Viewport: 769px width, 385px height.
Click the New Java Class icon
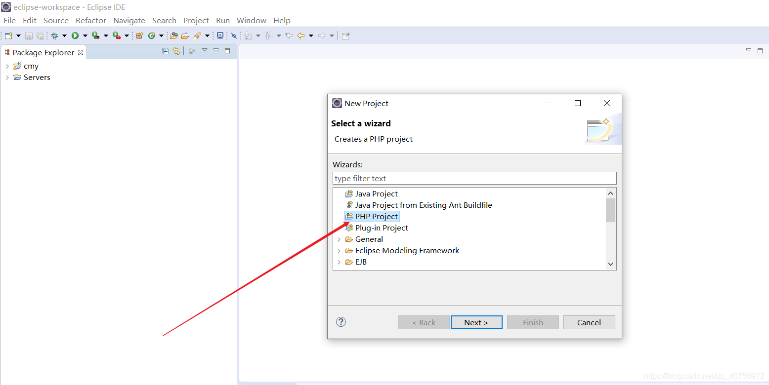[152, 36]
